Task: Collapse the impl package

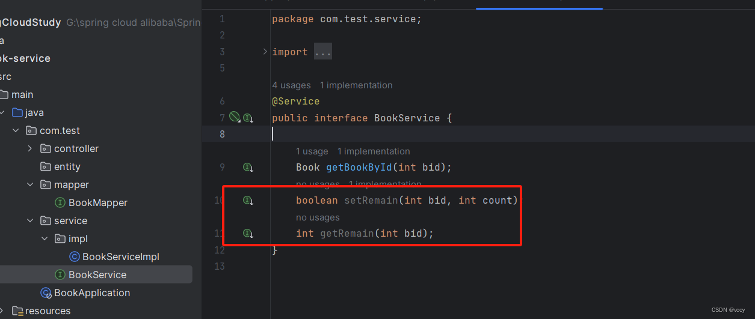Action: 45,239
